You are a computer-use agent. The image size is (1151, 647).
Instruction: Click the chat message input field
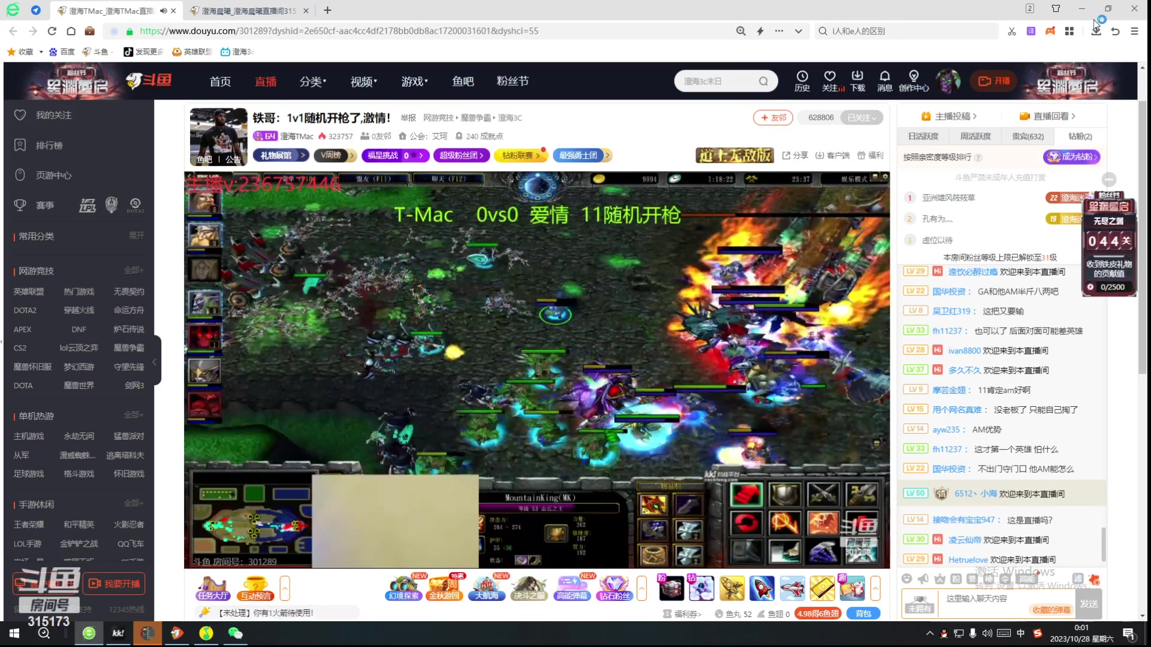point(1007,603)
